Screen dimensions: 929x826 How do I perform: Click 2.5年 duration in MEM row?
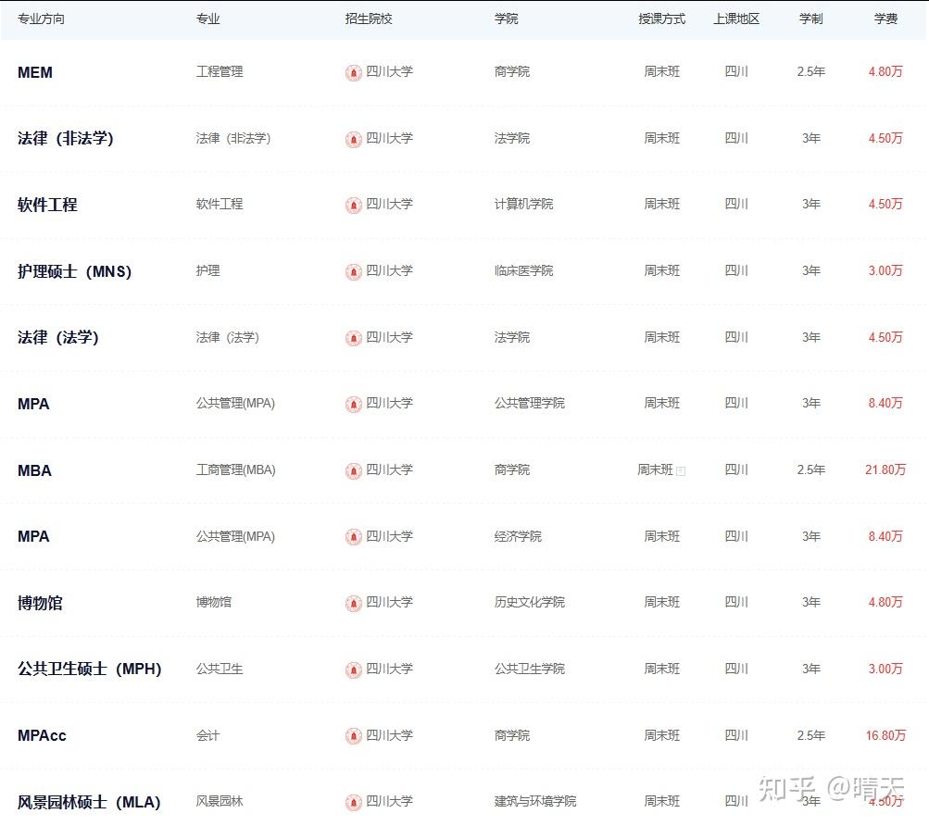tap(811, 71)
